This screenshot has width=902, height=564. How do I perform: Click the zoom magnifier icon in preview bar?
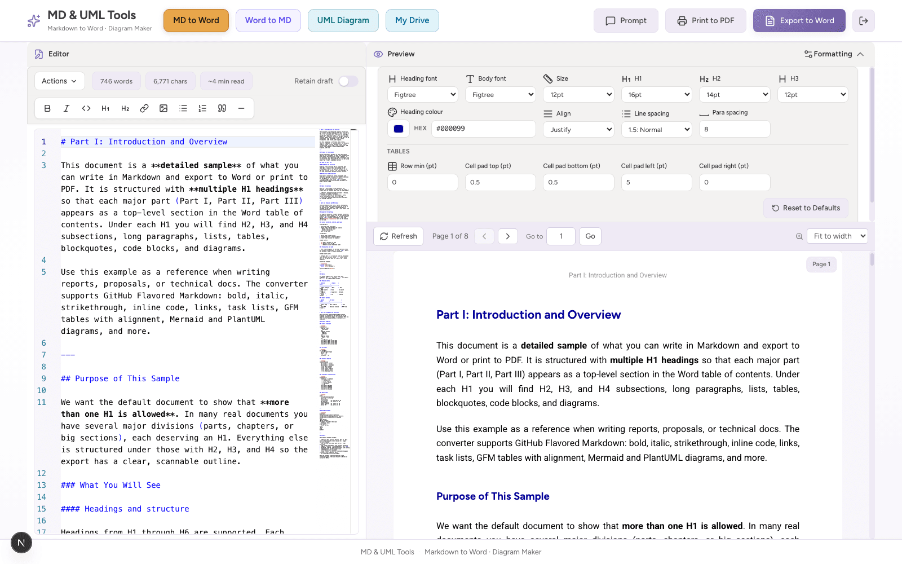coord(799,236)
